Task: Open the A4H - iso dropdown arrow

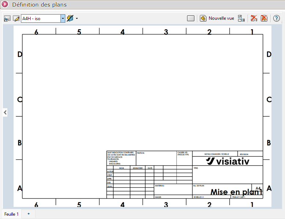Action: click(x=63, y=18)
